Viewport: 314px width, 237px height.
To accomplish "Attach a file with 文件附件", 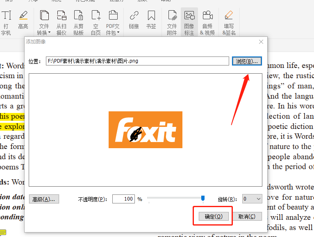I will (x=172, y=23).
